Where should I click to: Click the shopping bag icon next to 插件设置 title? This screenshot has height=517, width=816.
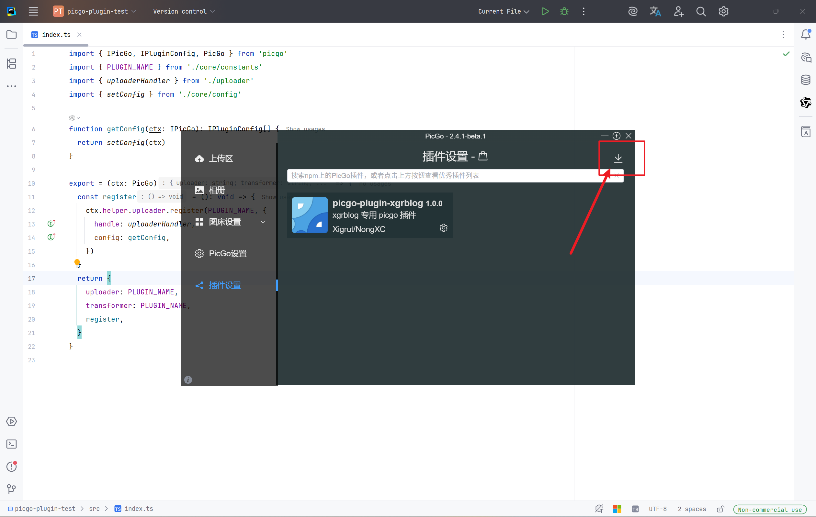[x=482, y=156]
